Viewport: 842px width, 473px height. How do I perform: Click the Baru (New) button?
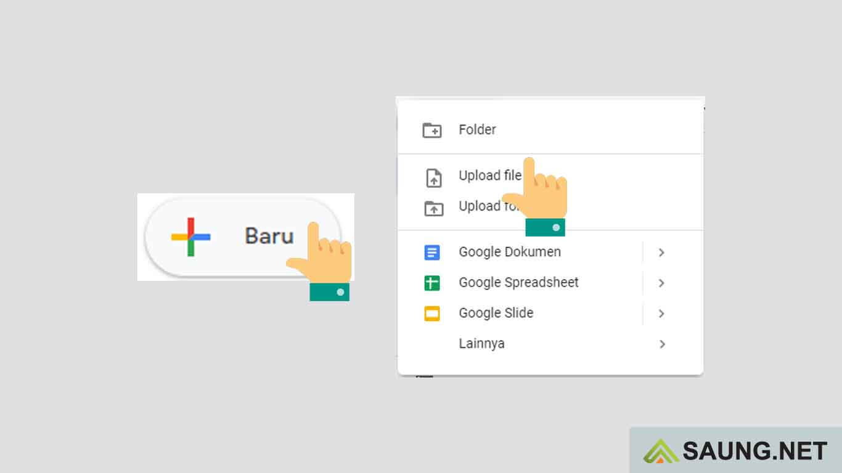click(x=242, y=236)
